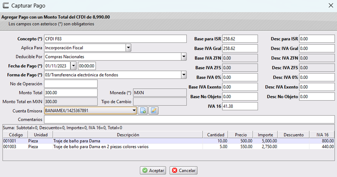Click importe cell 5,000.00
337x177 pixels.
[265, 141]
